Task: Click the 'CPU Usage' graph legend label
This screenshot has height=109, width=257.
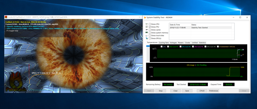Action: (190, 65)
